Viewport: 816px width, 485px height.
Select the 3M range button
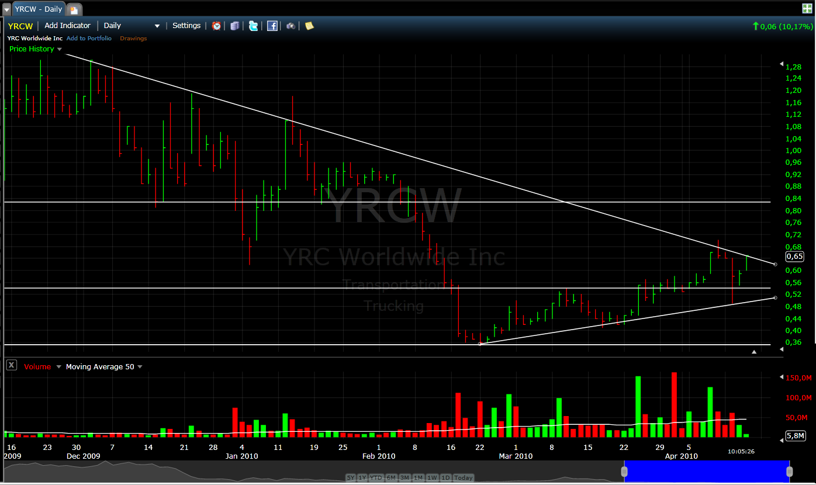point(404,477)
